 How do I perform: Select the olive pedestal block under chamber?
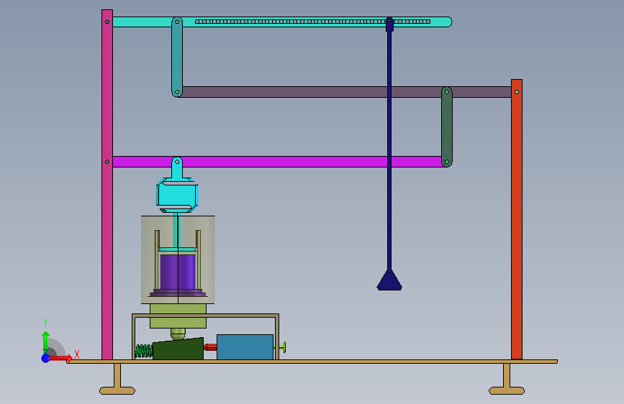pos(178,316)
